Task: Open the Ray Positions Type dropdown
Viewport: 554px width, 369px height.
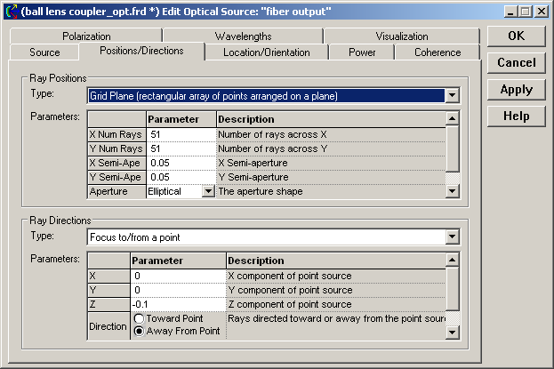Action: click(x=452, y=95)
